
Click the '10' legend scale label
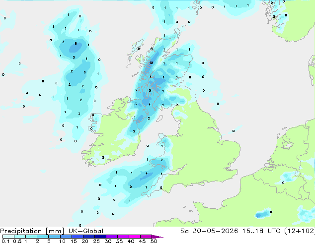(62, 241)
